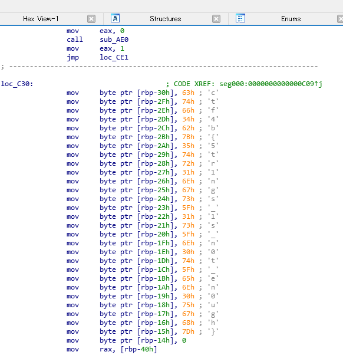Screen dimensions: 343x355
Task: Click the jmp instruction mnemonic
Action: (x=72, y=57)
